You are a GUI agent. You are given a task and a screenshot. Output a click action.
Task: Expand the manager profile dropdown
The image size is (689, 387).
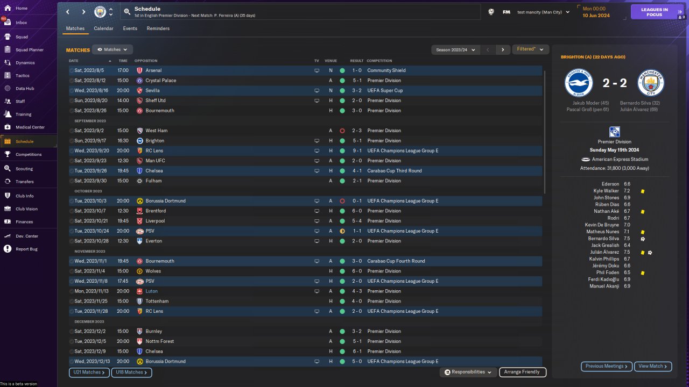click(x=543, y=12)
